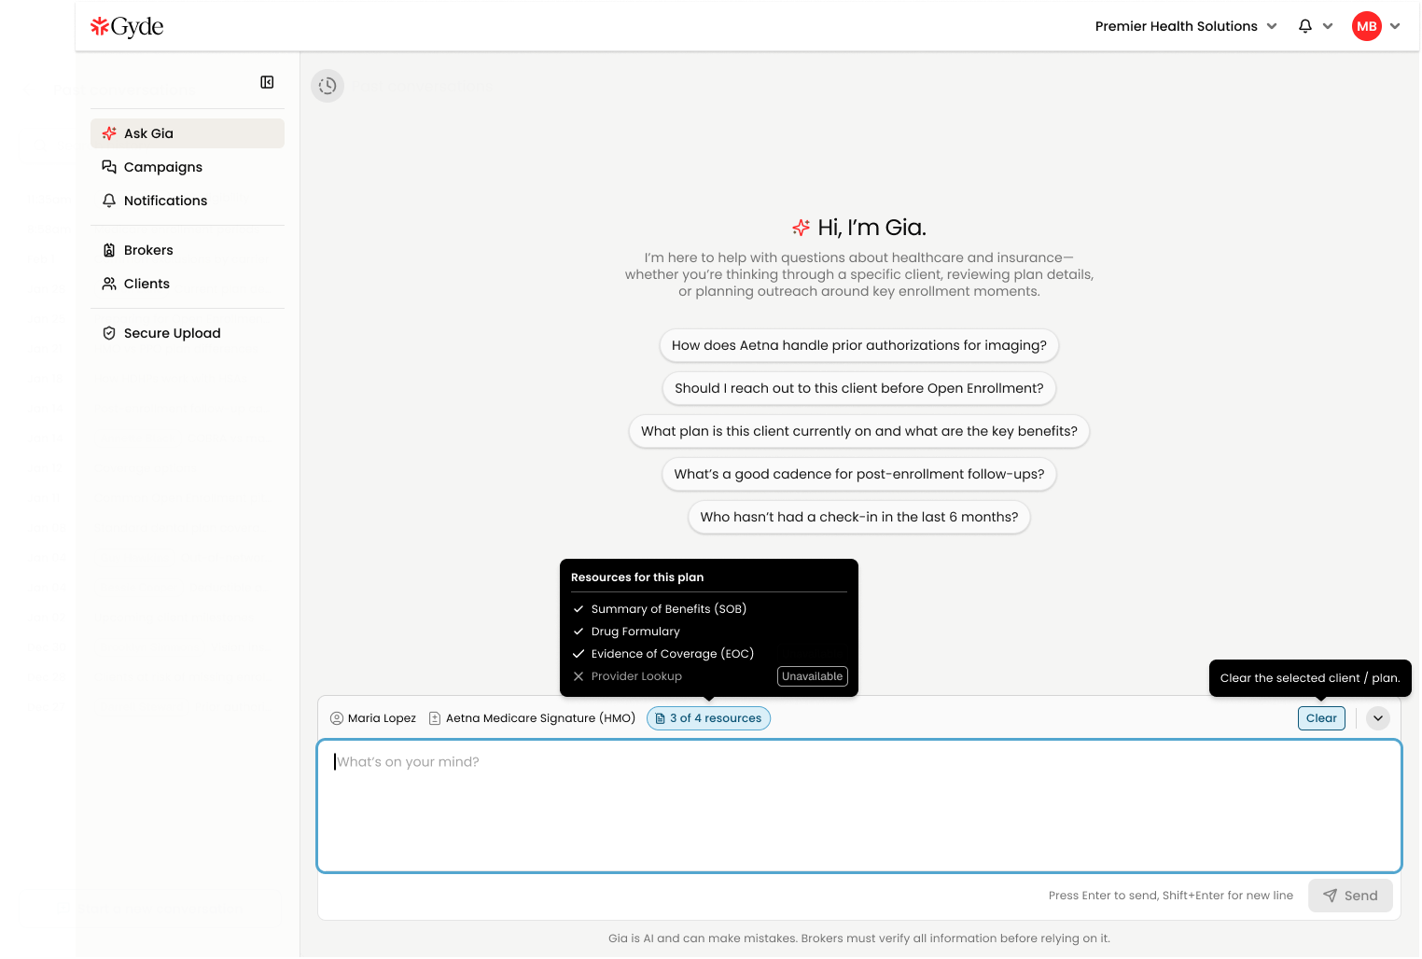
Task: Click the Unavailable badge for Provider Lookup
Action: click(x=813, y=676)
